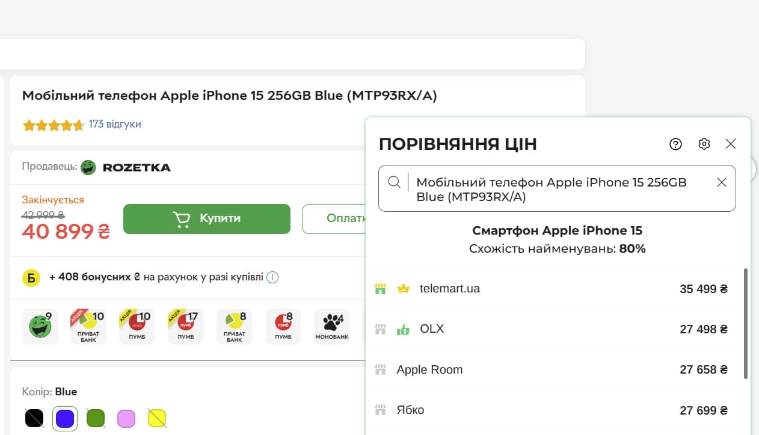Screen dimensions: 759x435
Task: Click the star rating under the product title
Action: 53,125
